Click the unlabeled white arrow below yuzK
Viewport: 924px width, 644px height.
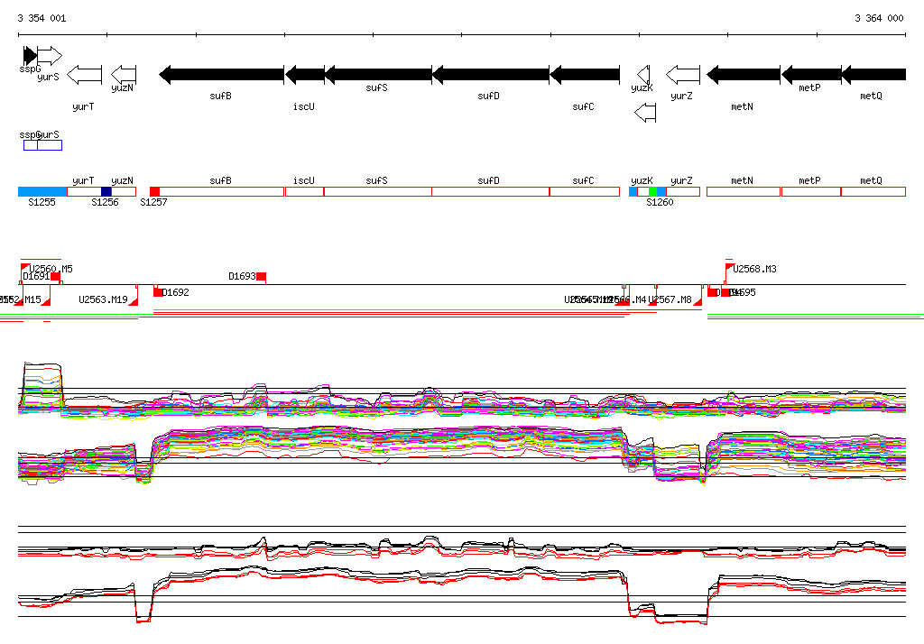tap(645, 113)
